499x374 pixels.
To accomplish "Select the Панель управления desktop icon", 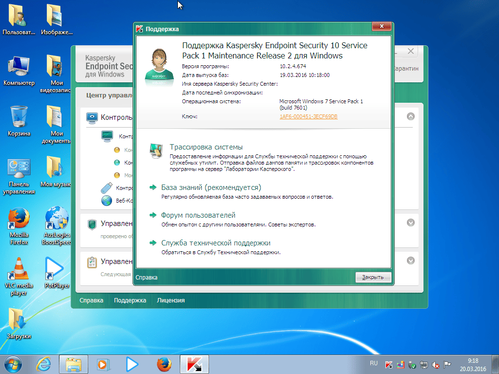I will point(19,176).
